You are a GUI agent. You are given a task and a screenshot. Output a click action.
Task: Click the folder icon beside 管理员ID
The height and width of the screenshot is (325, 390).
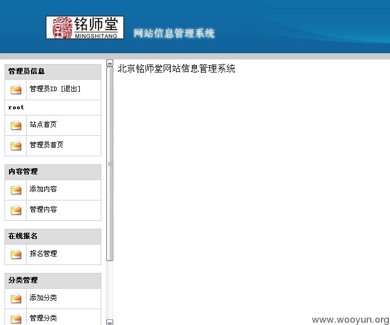click(16, 89)
